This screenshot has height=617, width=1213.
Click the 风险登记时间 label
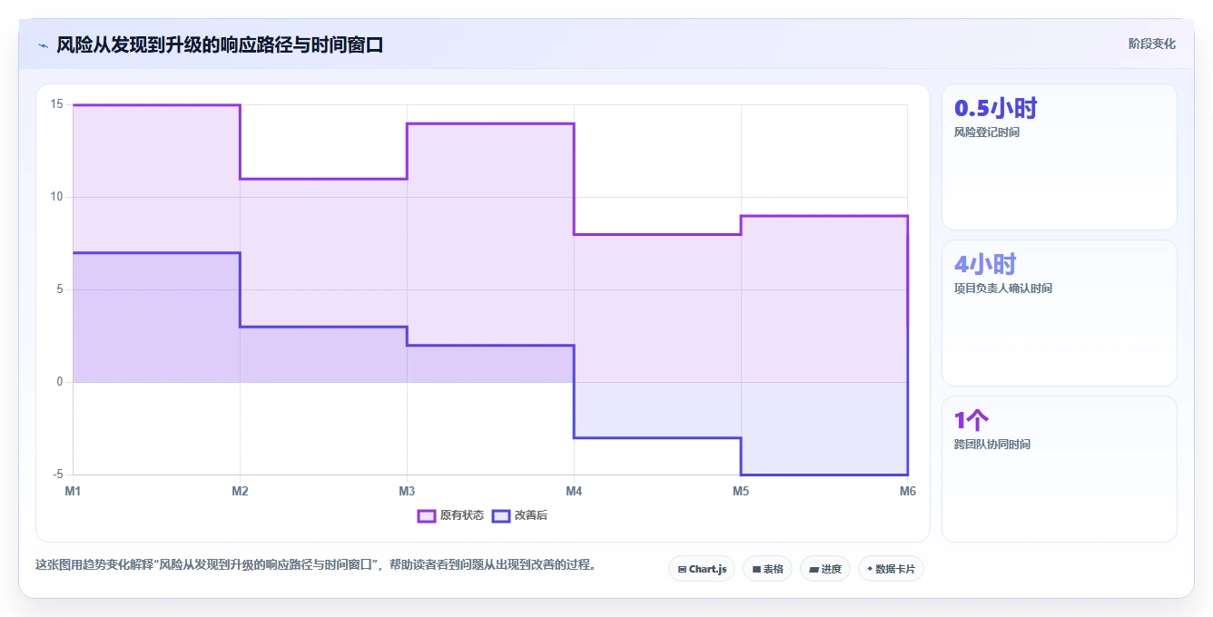click(986, 132)
